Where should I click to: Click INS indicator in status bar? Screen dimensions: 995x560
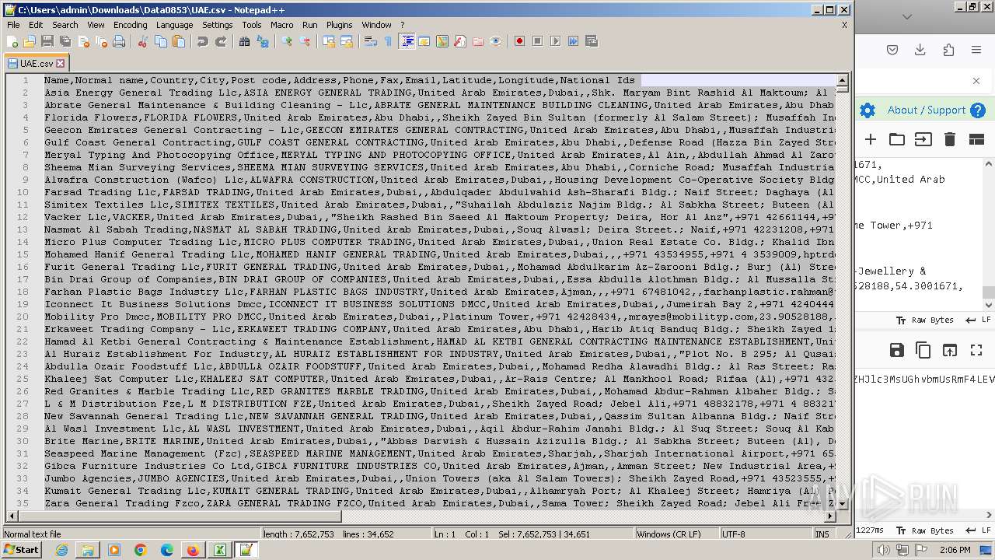coord(822,534)
